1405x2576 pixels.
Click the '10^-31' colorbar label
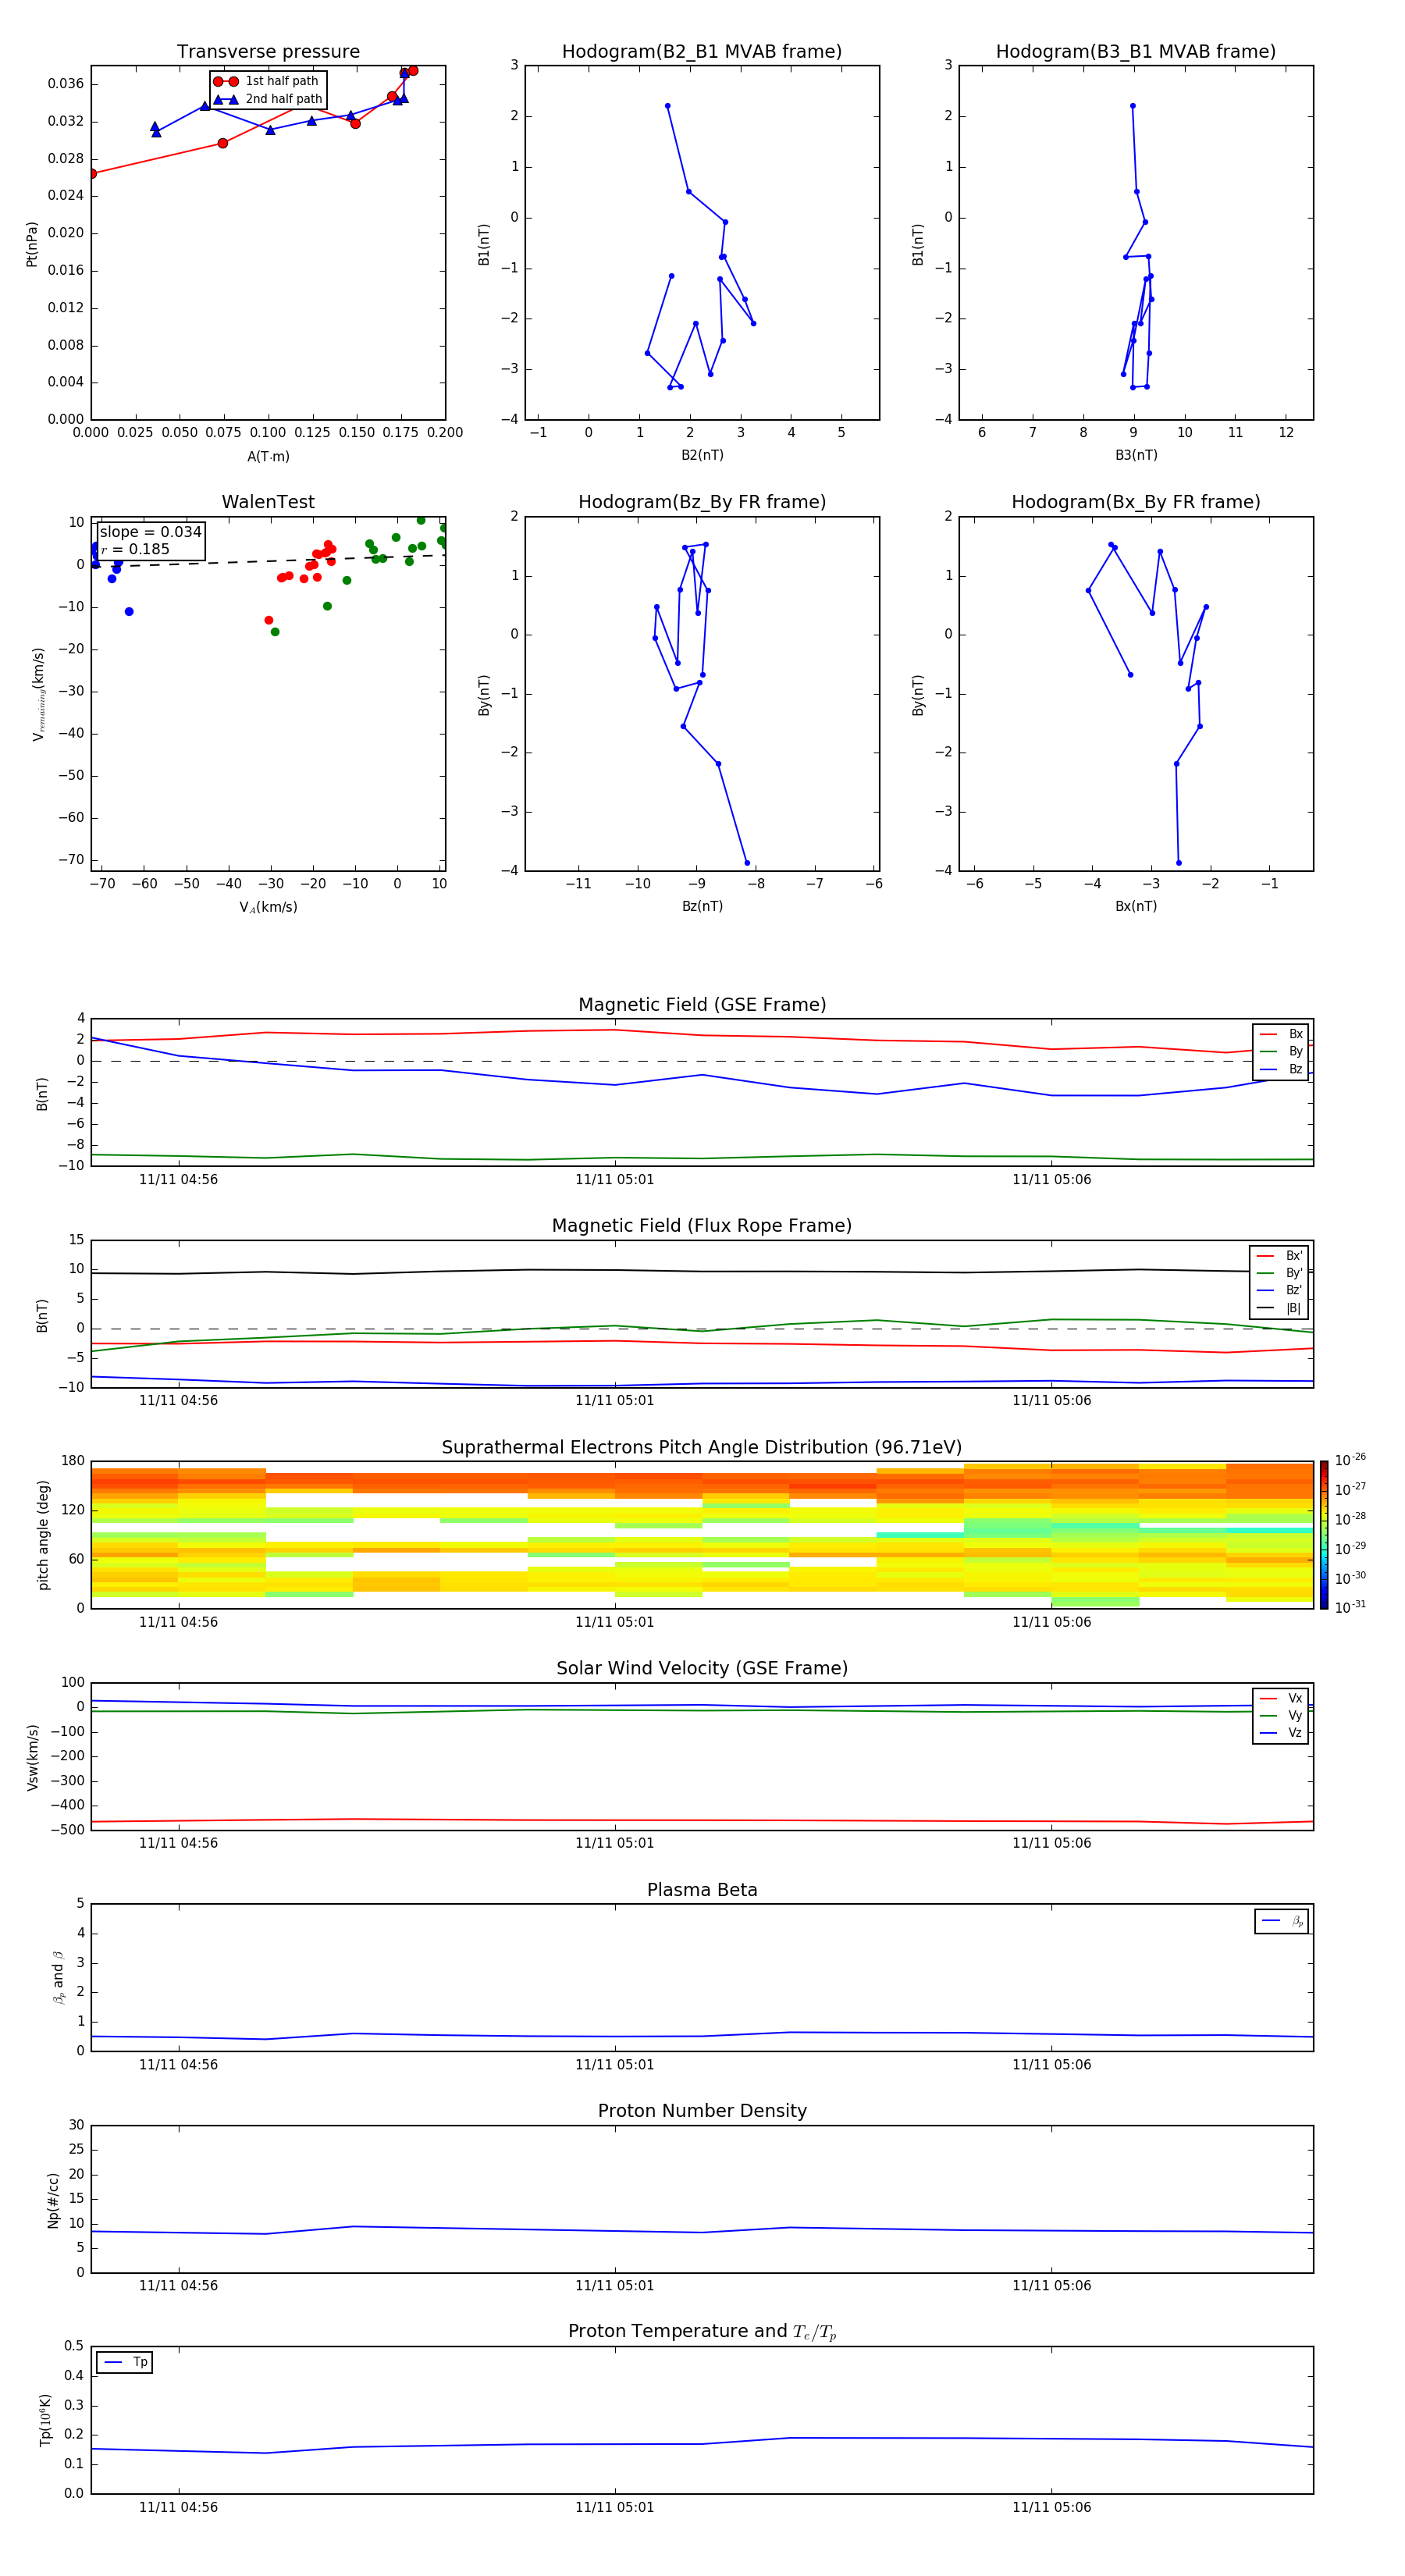[x=1350, y=1607]
